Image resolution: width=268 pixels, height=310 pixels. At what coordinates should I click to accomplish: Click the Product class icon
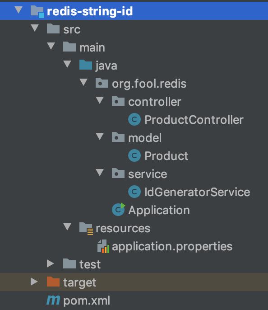click(134, 155)
